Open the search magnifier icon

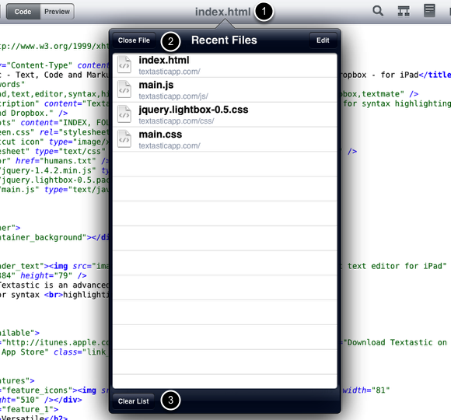tap(378, 11)
